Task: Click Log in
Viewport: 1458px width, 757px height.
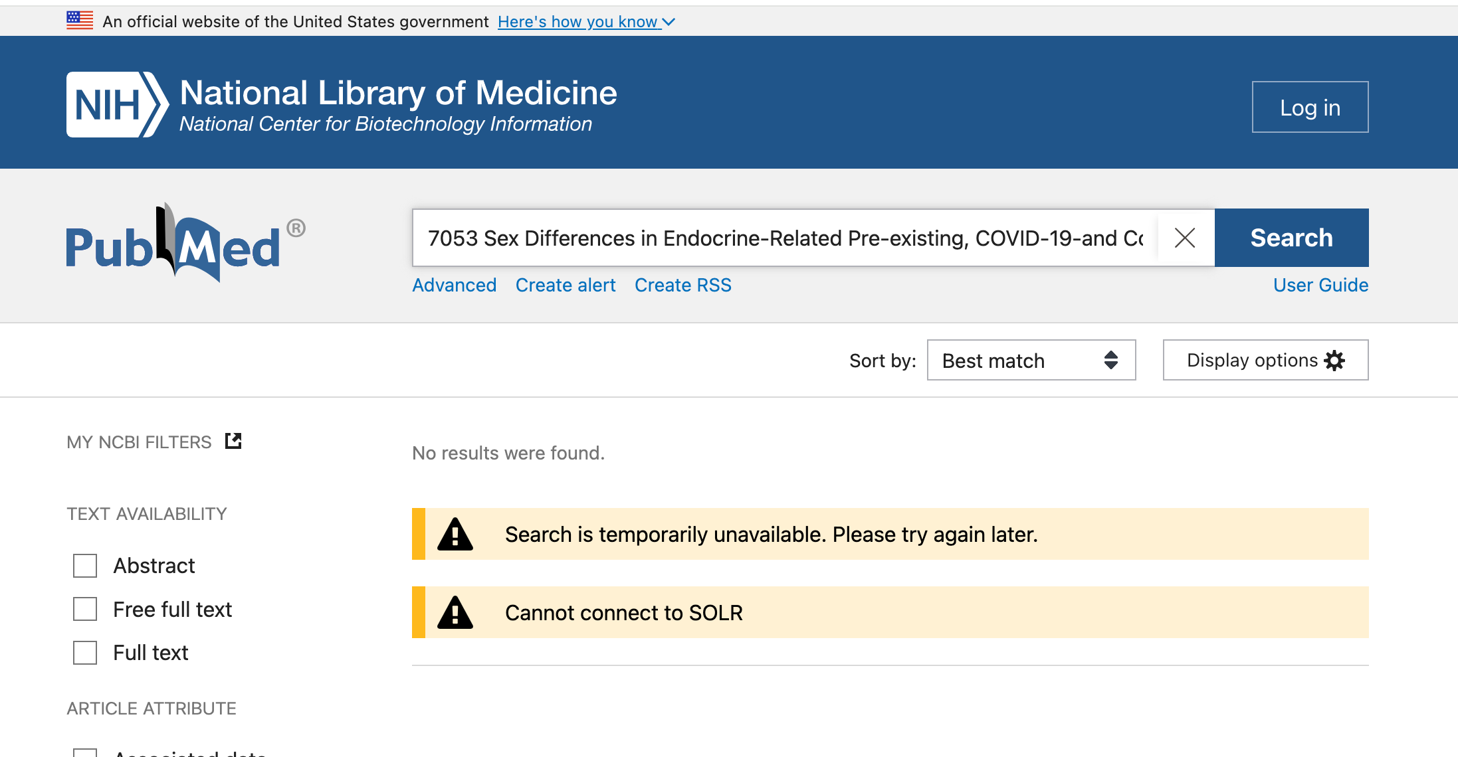Action: tap(1309, 106)
